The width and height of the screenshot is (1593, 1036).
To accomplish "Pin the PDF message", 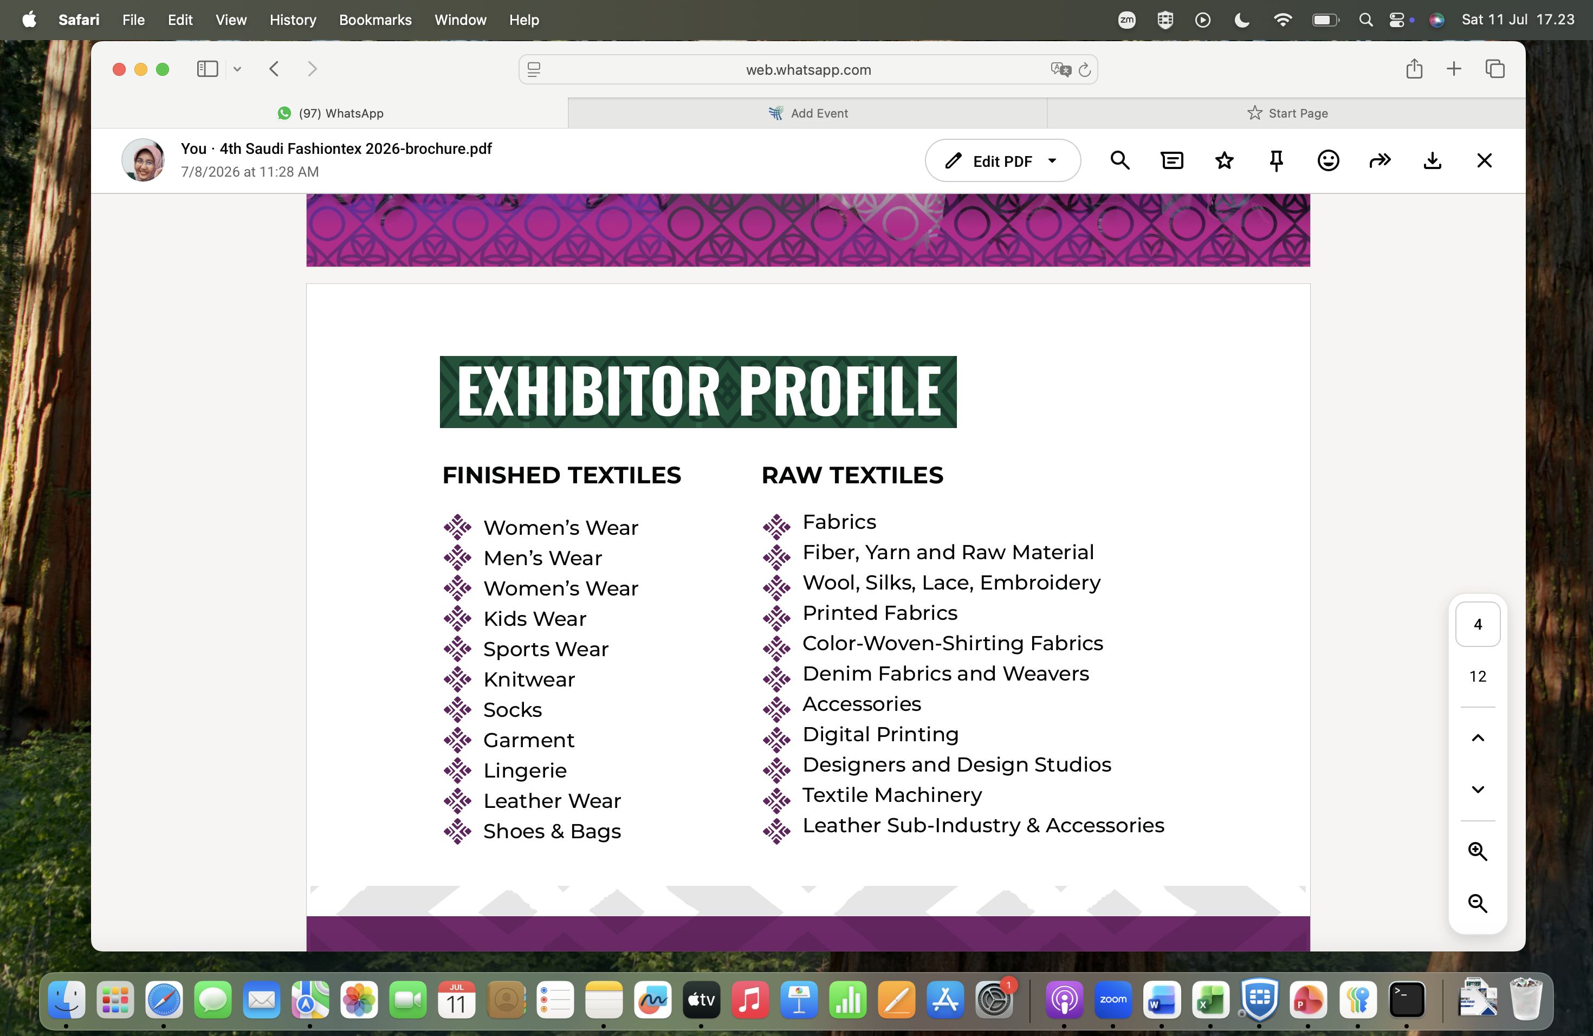I will pos(1277,160).
